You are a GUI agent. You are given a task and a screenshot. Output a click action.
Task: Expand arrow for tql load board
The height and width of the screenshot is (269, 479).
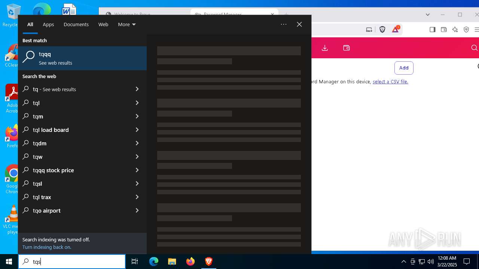[137, 130]
